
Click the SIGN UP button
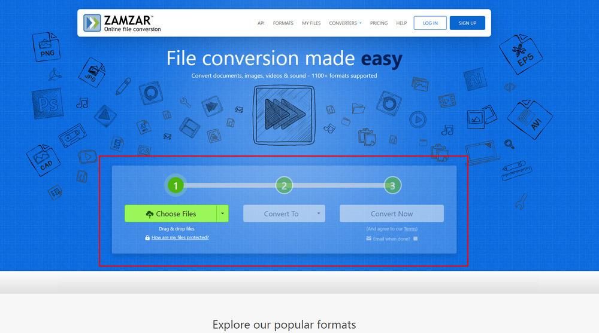click(467, 23)
